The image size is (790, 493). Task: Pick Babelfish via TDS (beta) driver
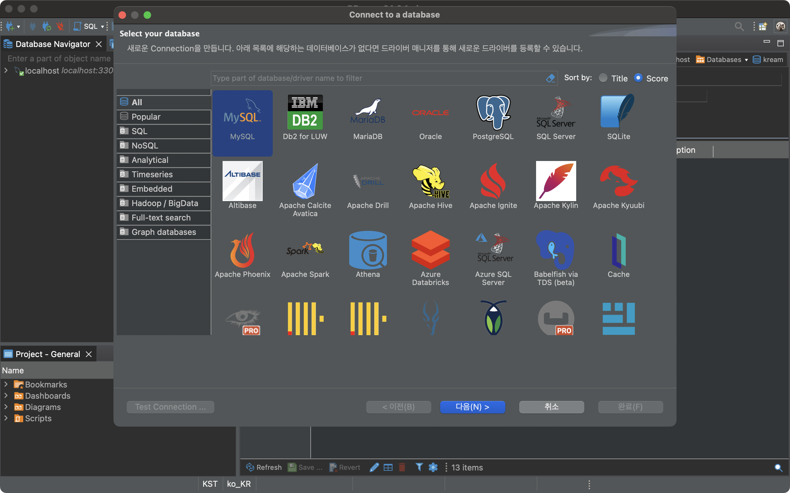point(556,258)
